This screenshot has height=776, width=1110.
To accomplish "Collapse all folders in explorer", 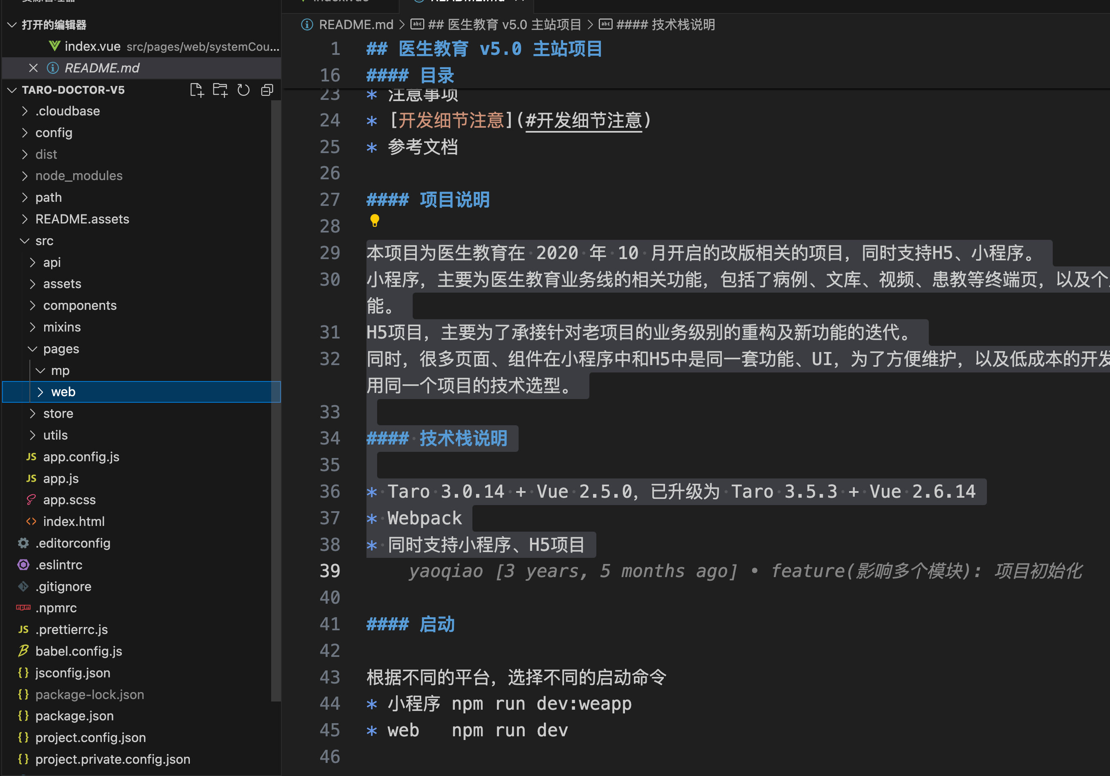I will point(267,90).
